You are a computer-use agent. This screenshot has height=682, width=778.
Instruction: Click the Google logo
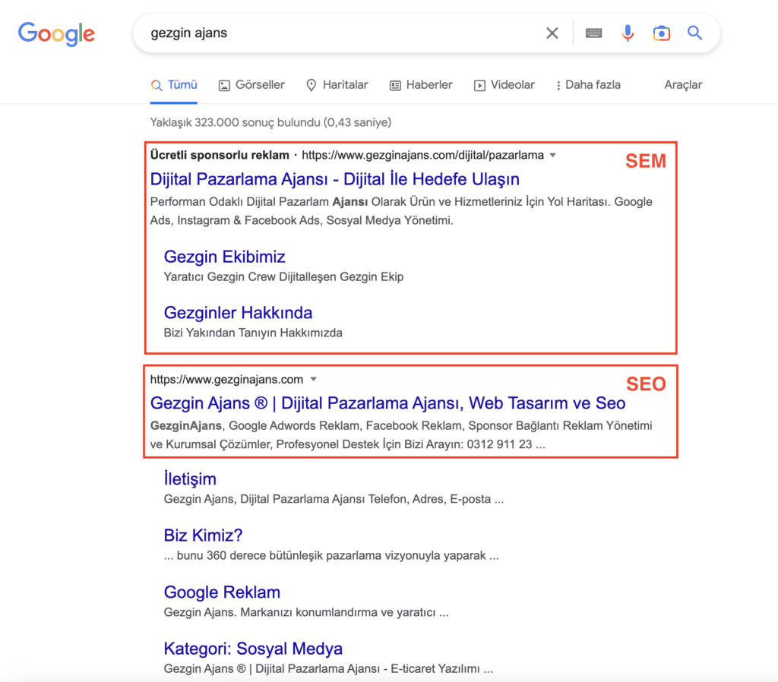tap(56, 33)
